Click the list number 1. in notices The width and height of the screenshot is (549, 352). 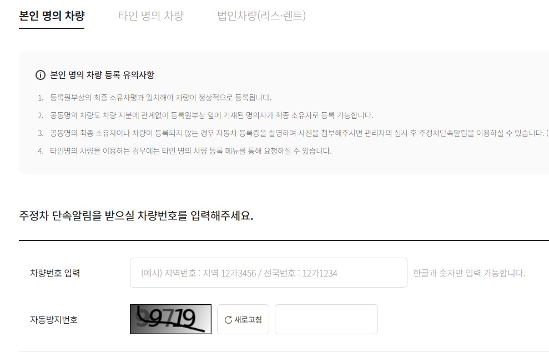point(41,98)
